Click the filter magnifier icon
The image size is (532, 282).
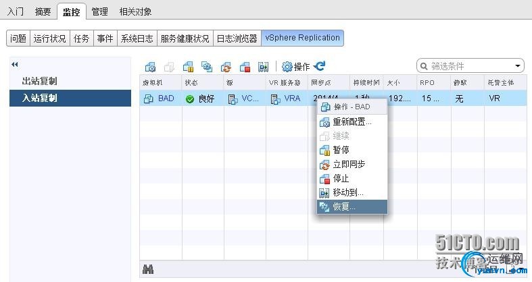424,66
